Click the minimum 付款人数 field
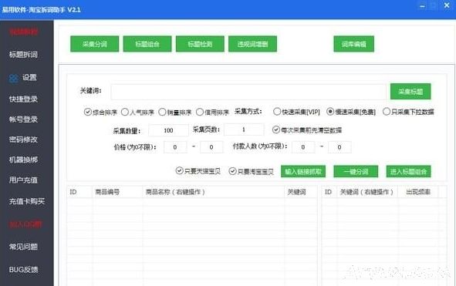Screen dimensions: 456x286 click(x=303, y=147)
